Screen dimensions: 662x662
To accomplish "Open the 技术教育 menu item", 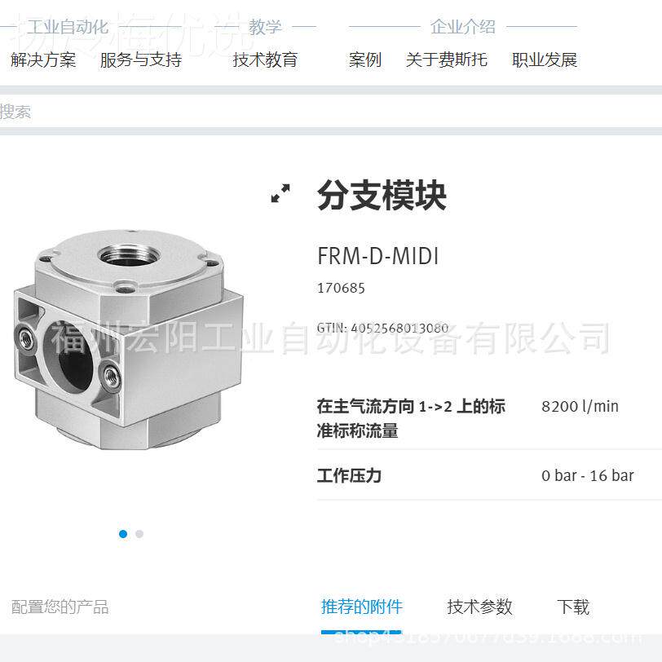I will coord(265,60).
